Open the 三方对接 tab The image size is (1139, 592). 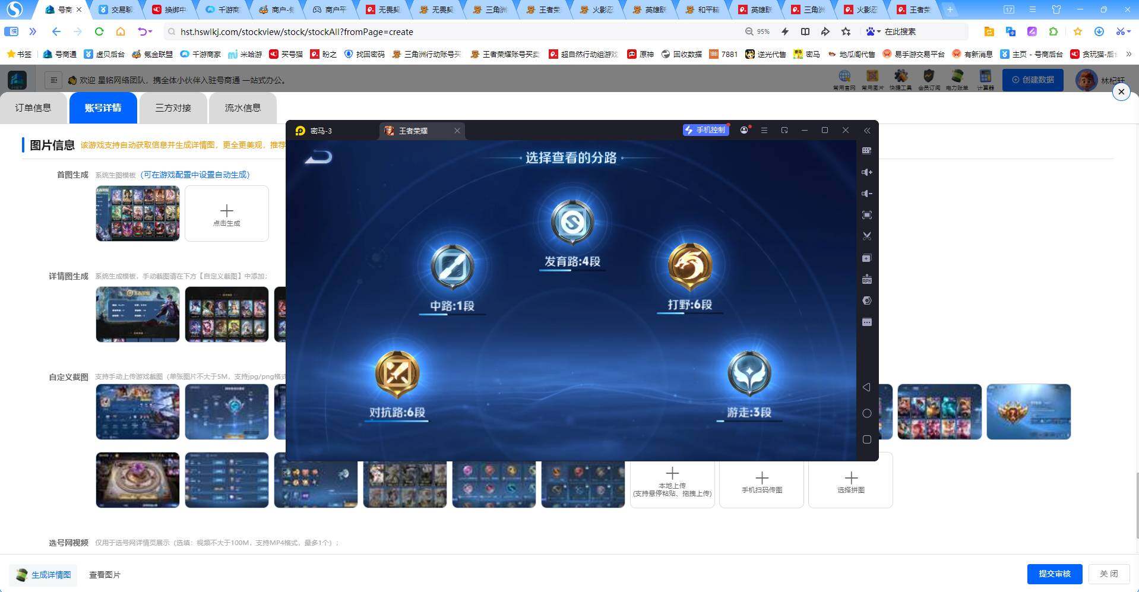click(x=173, y=108)
